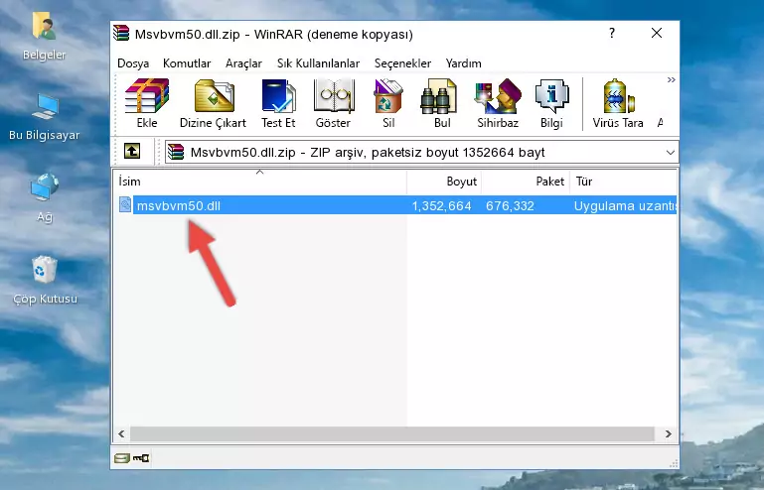Expand the hidden toolbar buttons chevron
Viewport: 764px width, 490px height.
(671, 79)
